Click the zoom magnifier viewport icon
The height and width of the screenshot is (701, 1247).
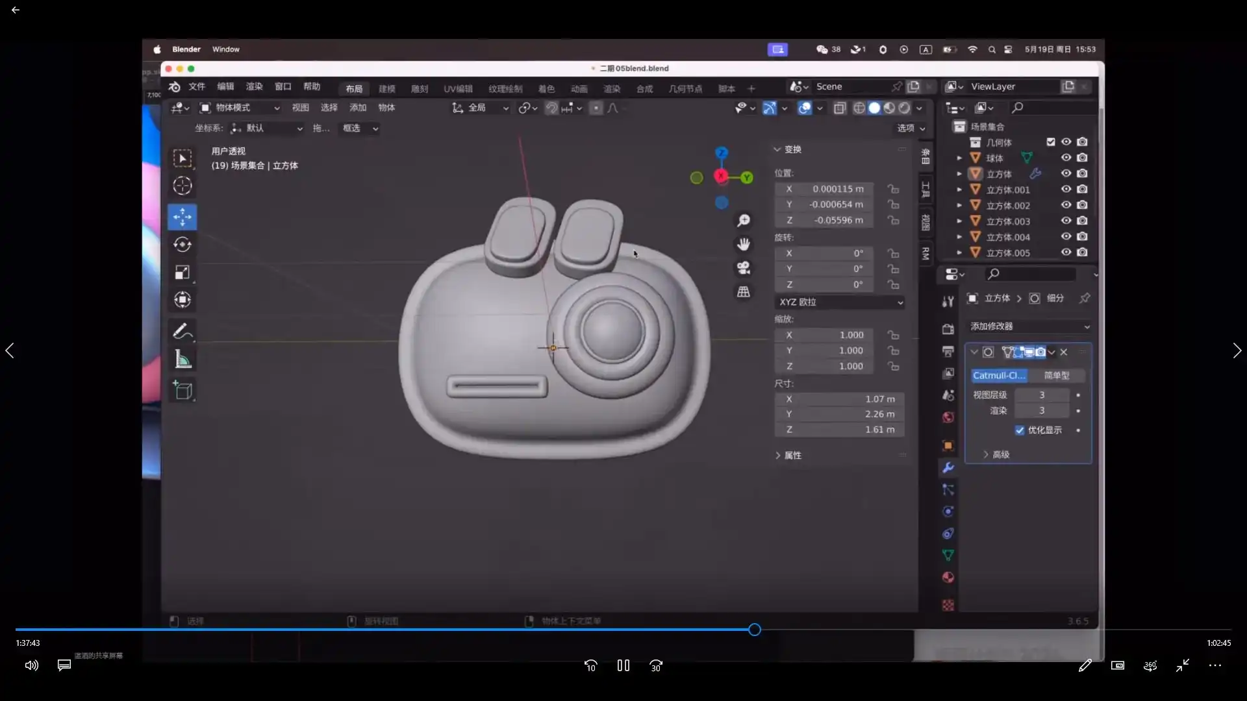[744, 221]
